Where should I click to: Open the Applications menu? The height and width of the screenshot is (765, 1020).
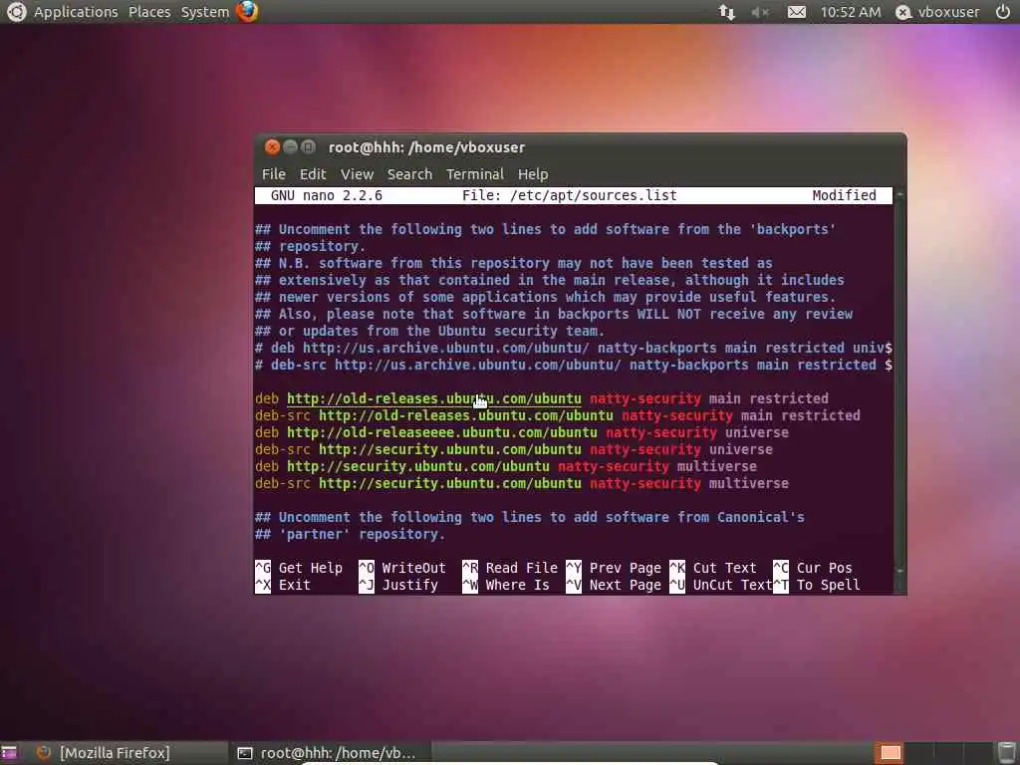76,12
